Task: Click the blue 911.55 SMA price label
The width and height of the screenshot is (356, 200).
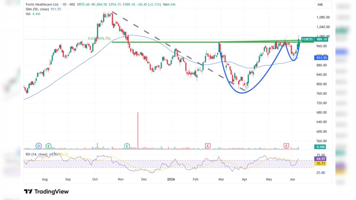Action: pos(321,58)
